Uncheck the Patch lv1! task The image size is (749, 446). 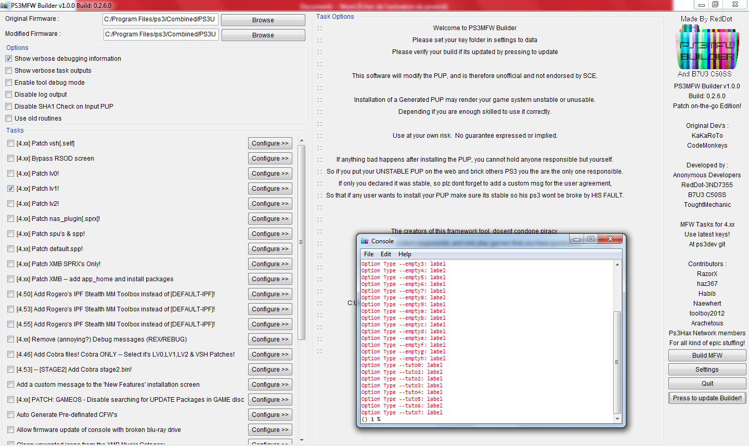(11, 189)
